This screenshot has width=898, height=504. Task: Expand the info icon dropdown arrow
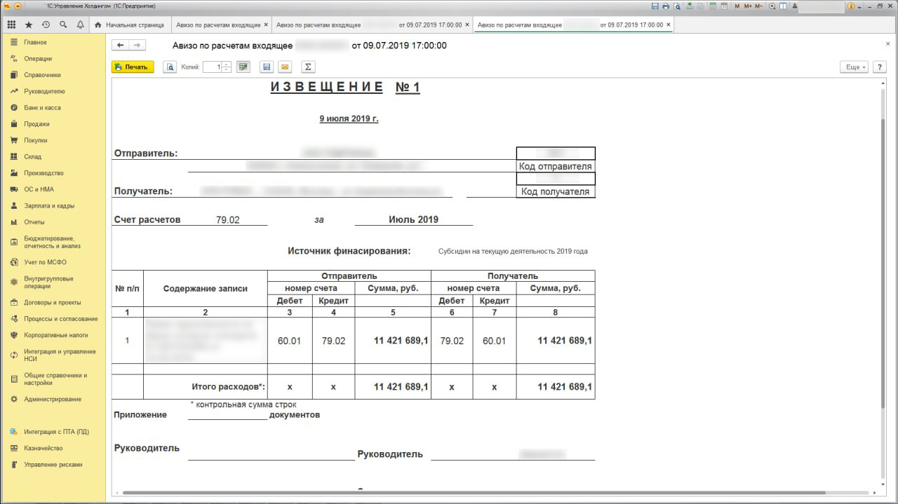point(860,6)
